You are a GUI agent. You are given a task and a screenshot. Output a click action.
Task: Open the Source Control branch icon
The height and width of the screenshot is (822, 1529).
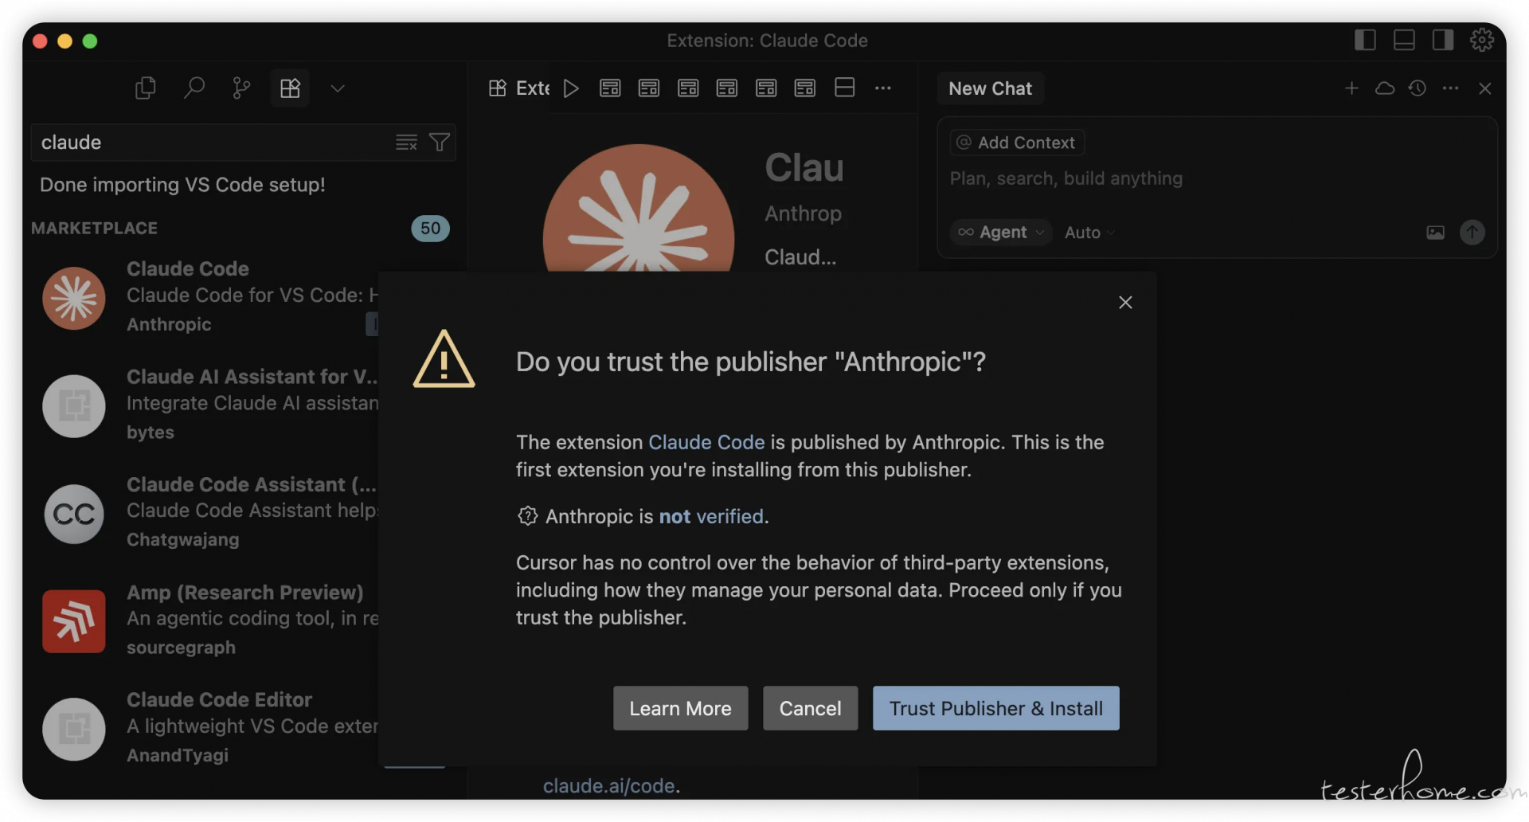241,88
